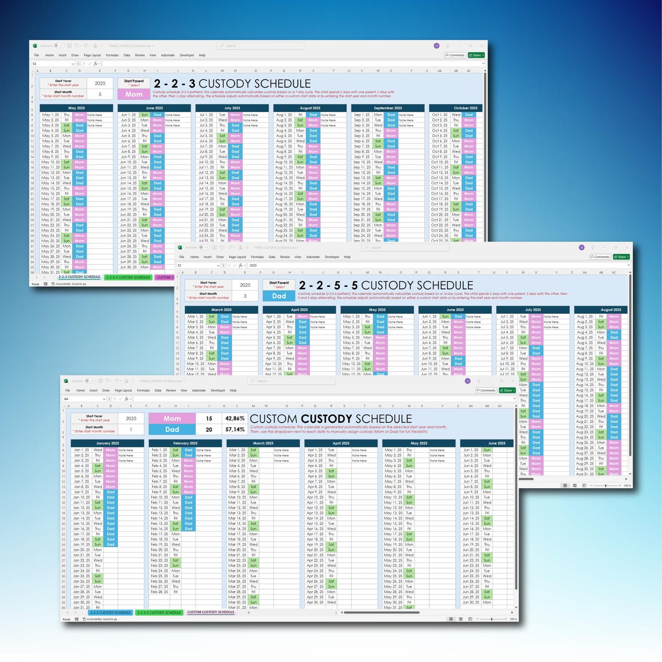The image size is (662, 662).
Task: Switch to Page Layout view in Custom window status bar
Action: [x=461, y=619]
